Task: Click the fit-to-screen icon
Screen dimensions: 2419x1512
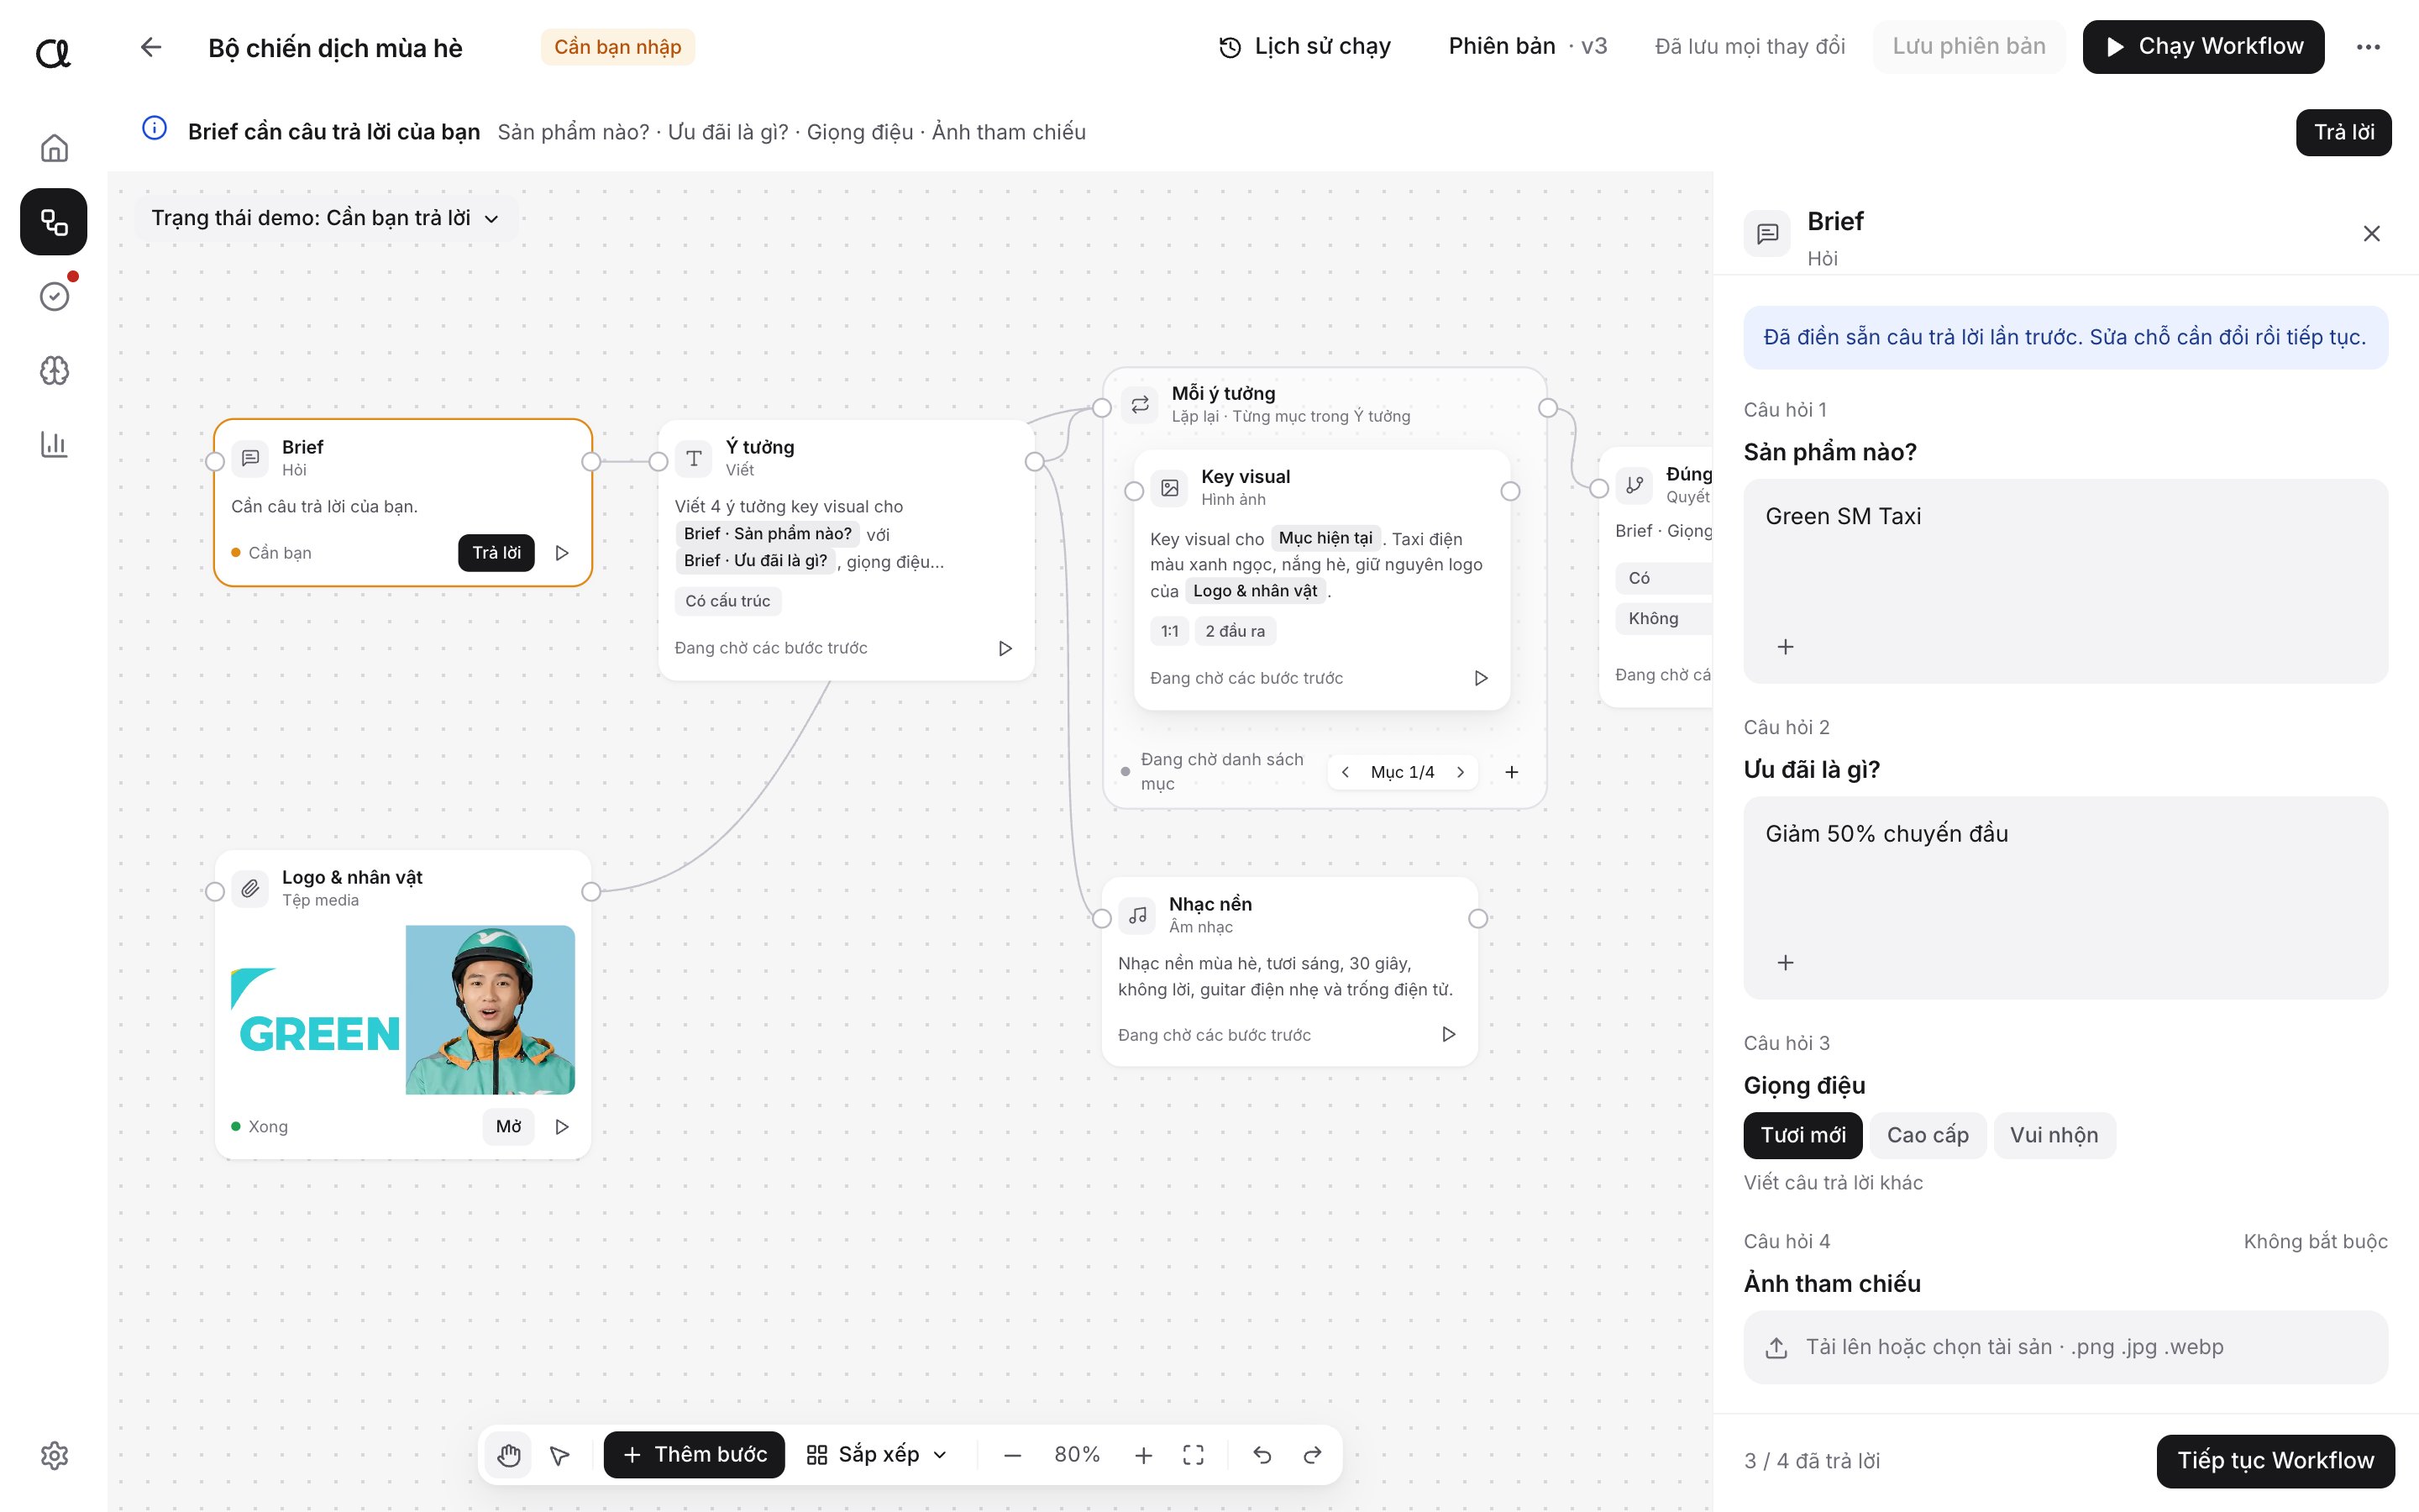Action: [x=1194, y=1454]
